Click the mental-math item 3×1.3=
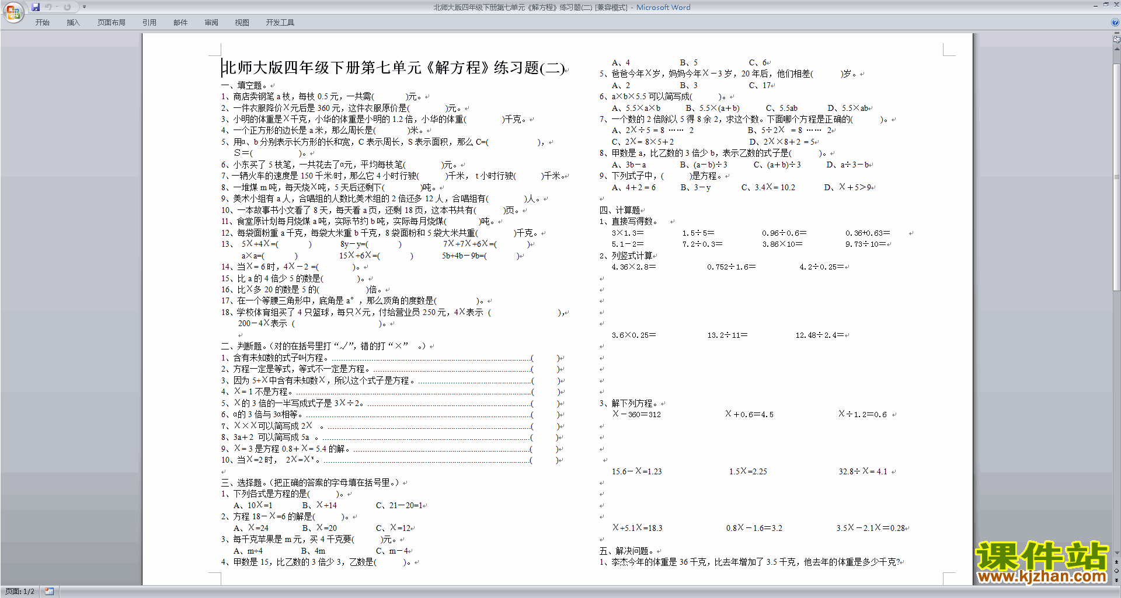This screenshot has width=1121, height=598. [x=628, y=233]
